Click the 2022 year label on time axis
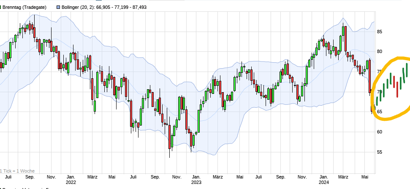The height and width of the screenshot is (189, 410). [x=71, y=182]
